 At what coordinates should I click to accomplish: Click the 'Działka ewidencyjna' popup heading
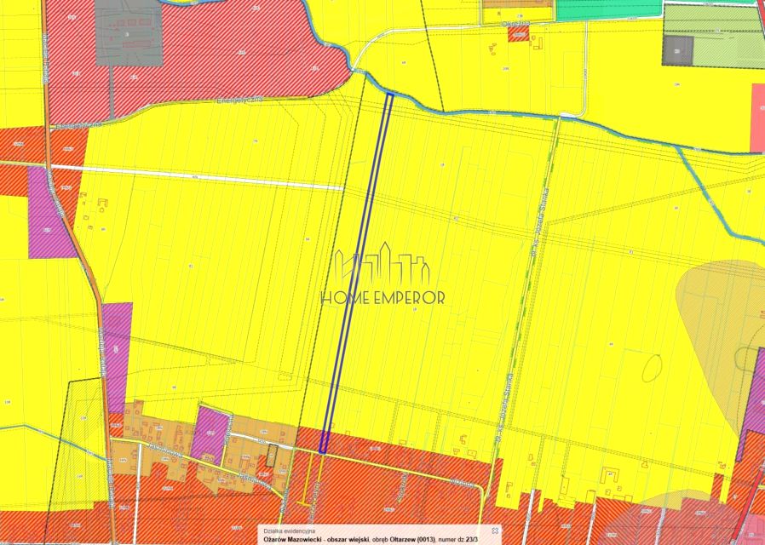tap(290, 531)
